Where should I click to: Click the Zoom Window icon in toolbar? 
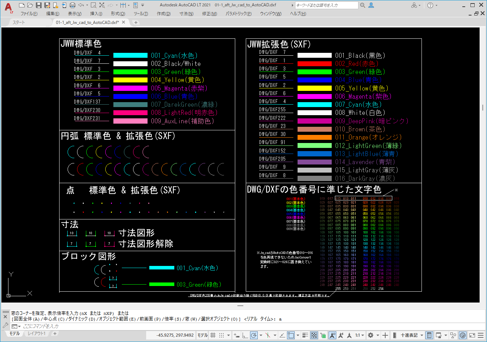93,5
